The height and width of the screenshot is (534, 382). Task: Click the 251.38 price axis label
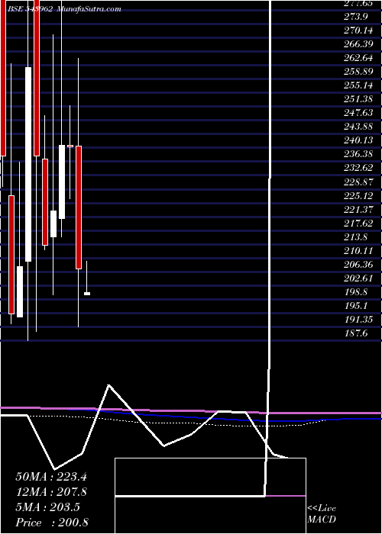358,99
